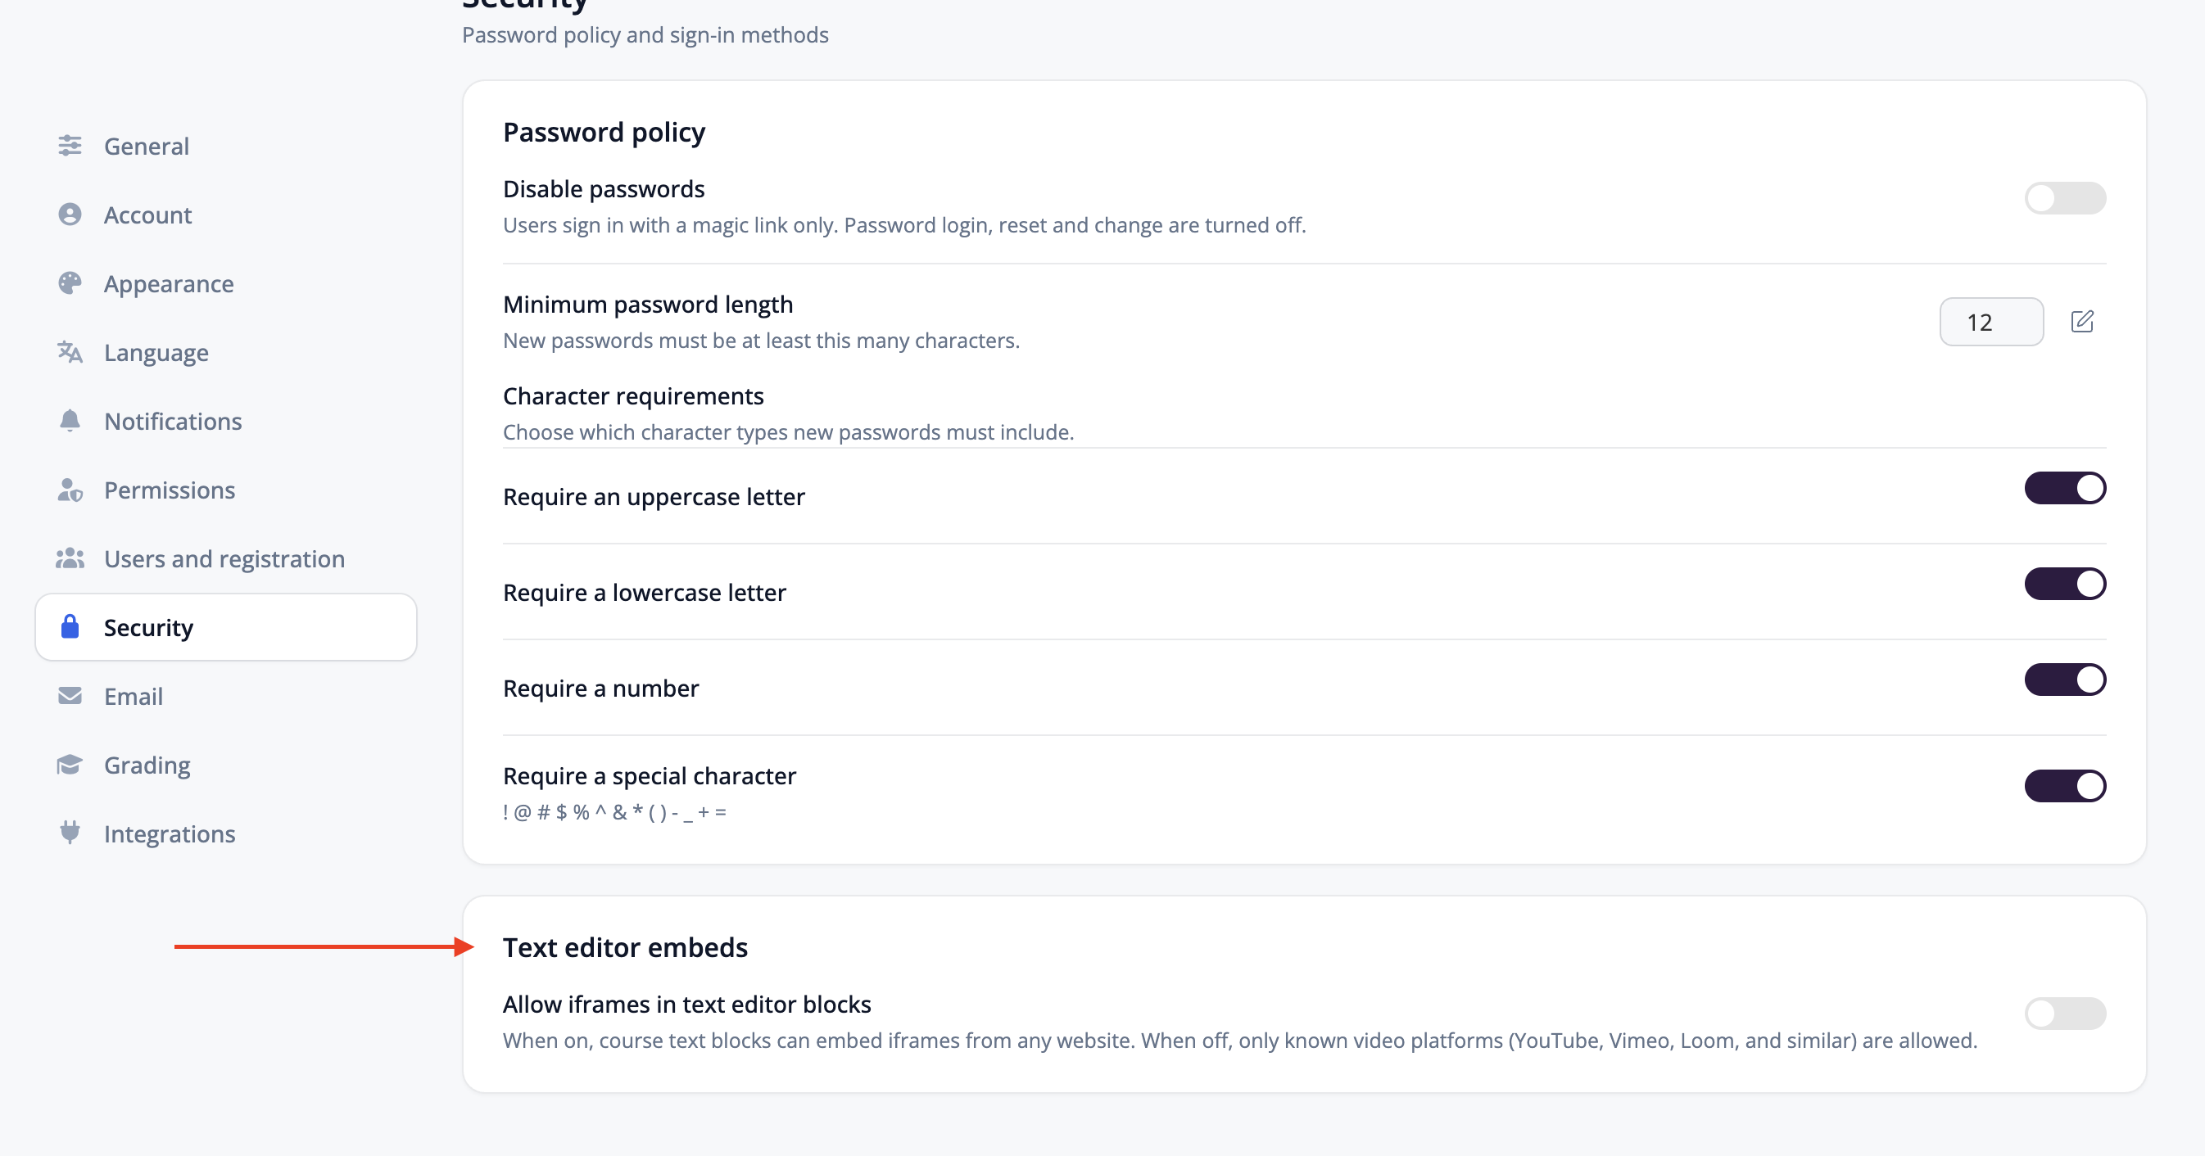Click the Email envelope icon
This screenshot has width=2205, height=1156.
[x=70, y=696]
